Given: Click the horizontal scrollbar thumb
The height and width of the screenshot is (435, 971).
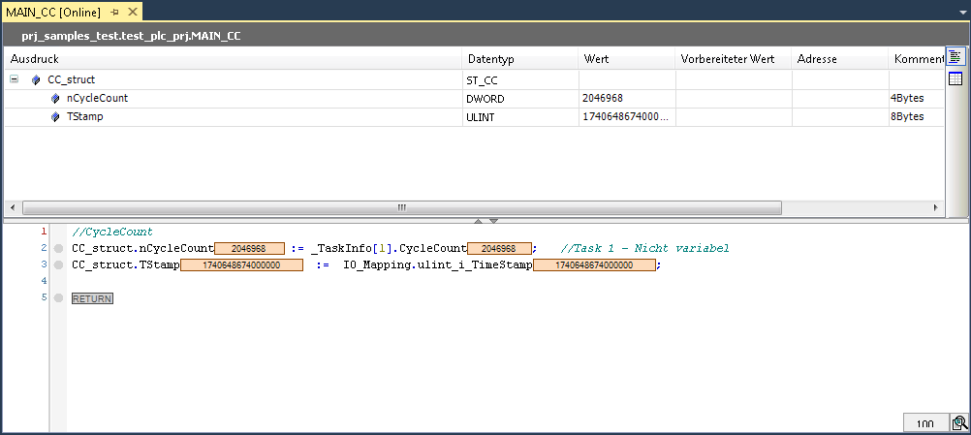Looking at the screenshot, I should [402, 207].
